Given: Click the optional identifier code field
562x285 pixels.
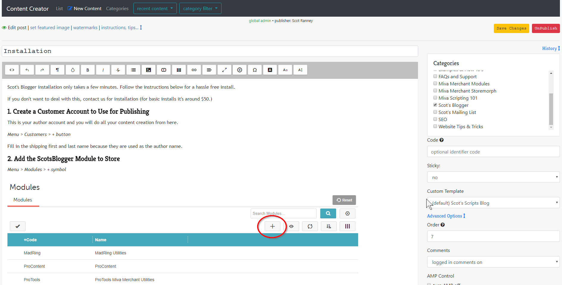Looking at the screenshot, I should [x=493, y=152].
